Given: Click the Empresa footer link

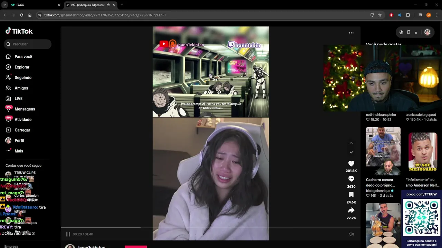Looking at the screenshot, I should 11,246.
